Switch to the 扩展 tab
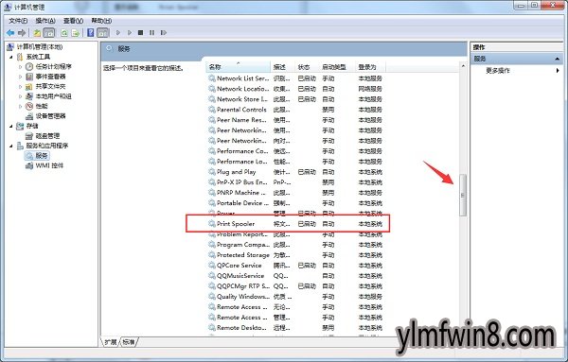The image size is (568, 362). coord(111,342)
